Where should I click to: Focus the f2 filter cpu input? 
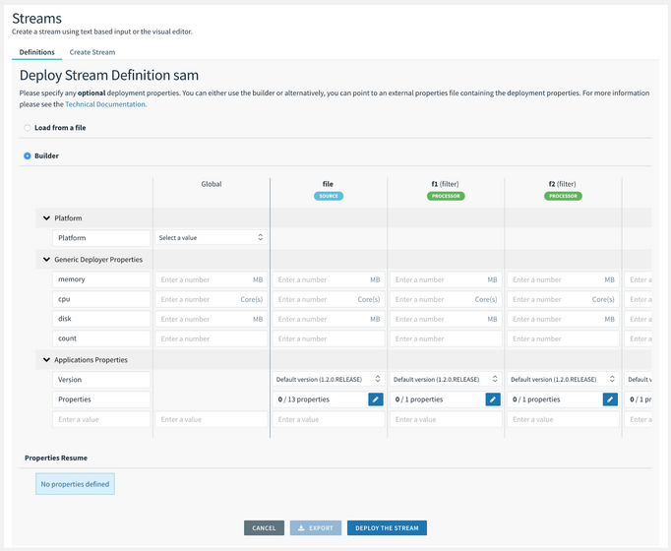click(x=563, y=299)
